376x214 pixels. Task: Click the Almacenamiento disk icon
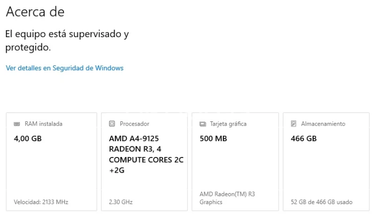click(x=294, y=124)
